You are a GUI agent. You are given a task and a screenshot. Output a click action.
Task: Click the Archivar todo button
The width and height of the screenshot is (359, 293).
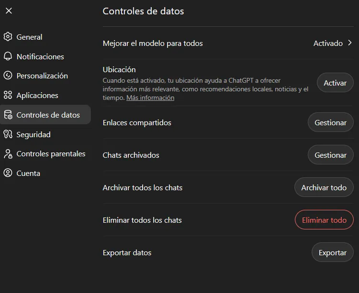point(324,187)
